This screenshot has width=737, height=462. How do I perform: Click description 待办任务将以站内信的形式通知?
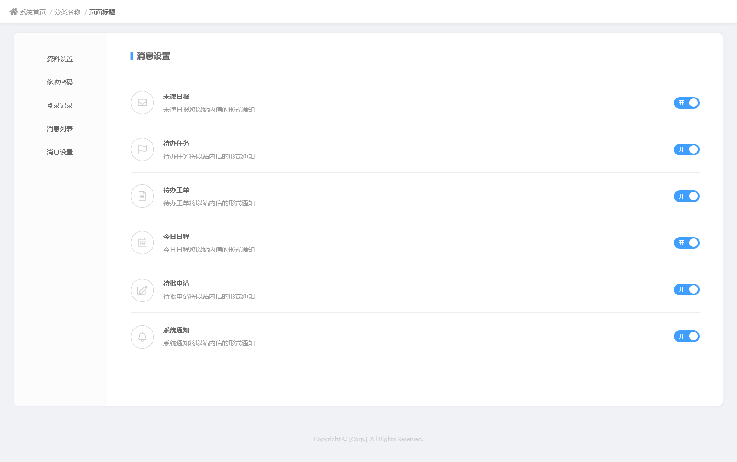209,156
